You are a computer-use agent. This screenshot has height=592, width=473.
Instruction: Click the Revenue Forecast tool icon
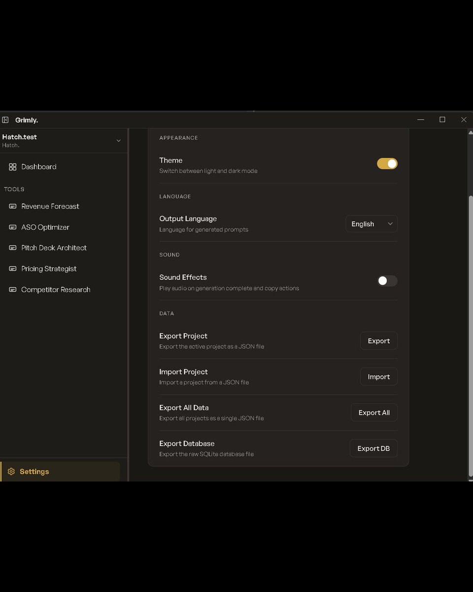coord(13,206)
